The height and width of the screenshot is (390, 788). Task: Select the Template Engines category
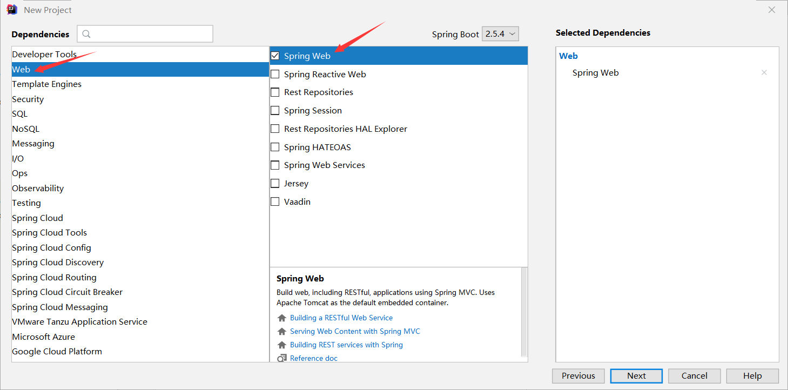(46, 84)
